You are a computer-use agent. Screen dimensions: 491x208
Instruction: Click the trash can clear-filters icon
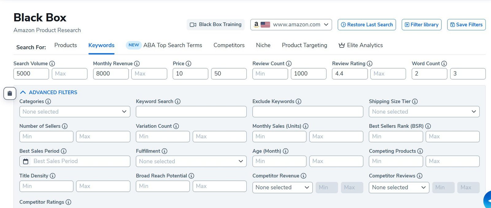[x=10, y=93]
